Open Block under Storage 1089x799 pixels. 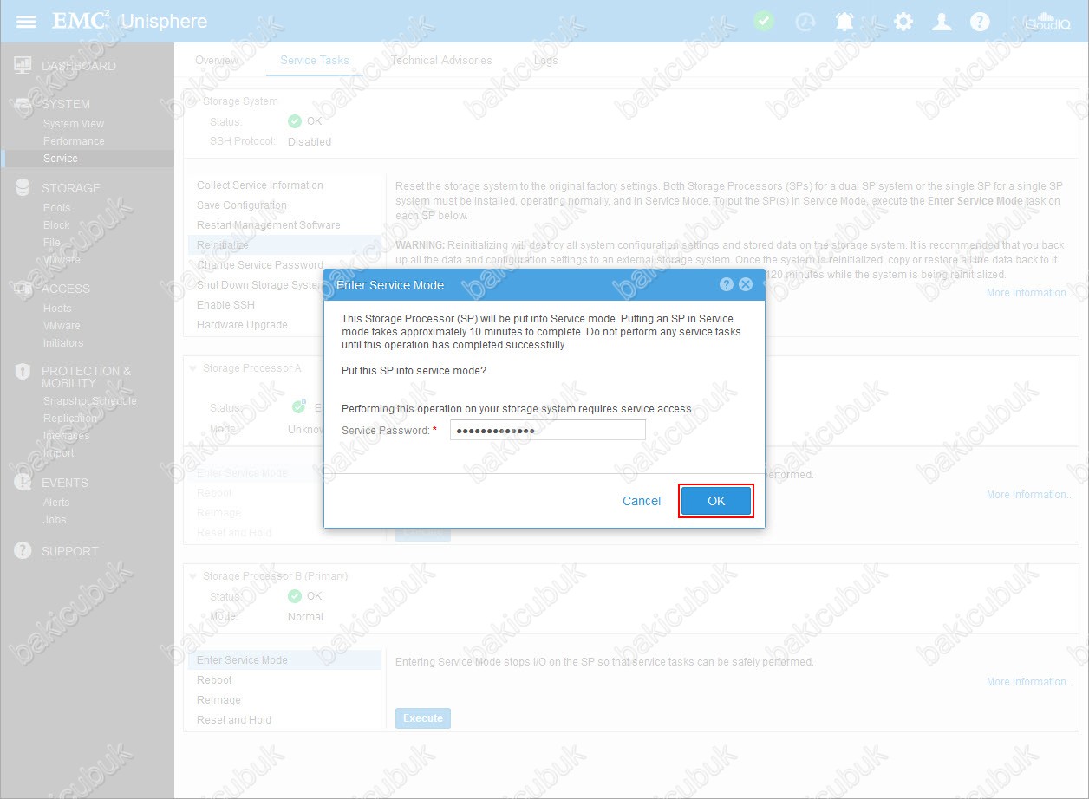coord(56,225)
